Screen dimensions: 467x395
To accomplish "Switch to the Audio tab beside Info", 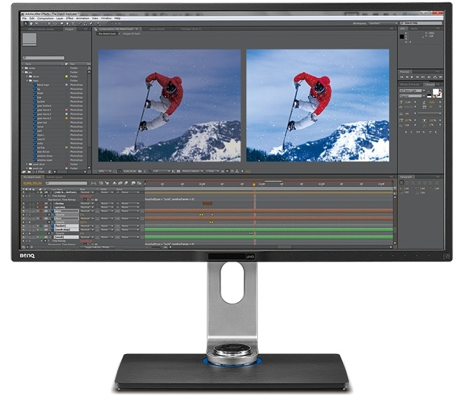I will pos(414,29).
